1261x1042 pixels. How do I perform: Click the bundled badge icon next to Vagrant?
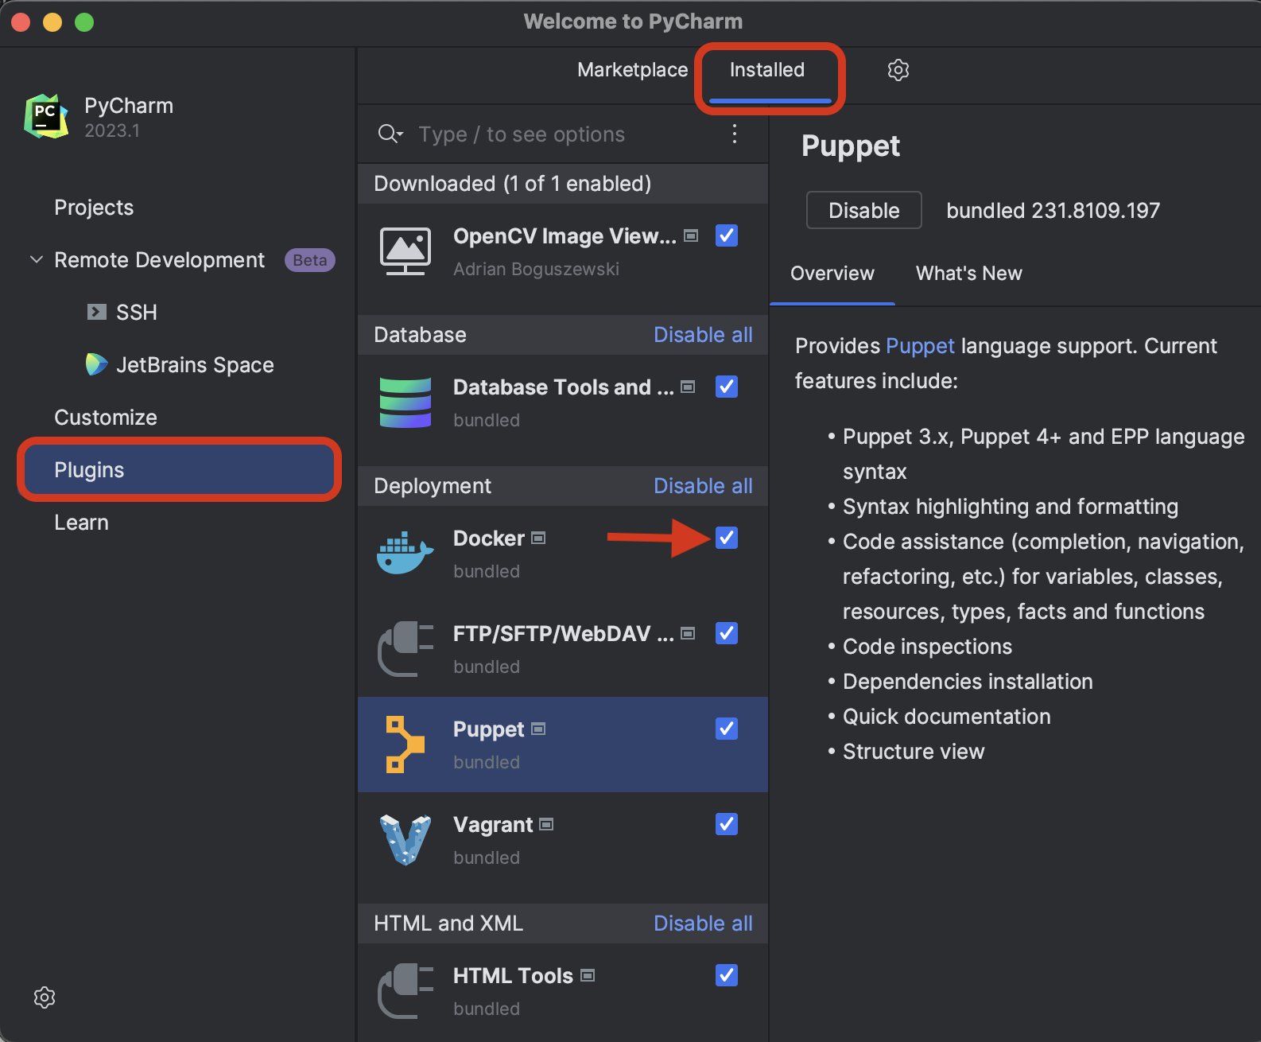546,824
